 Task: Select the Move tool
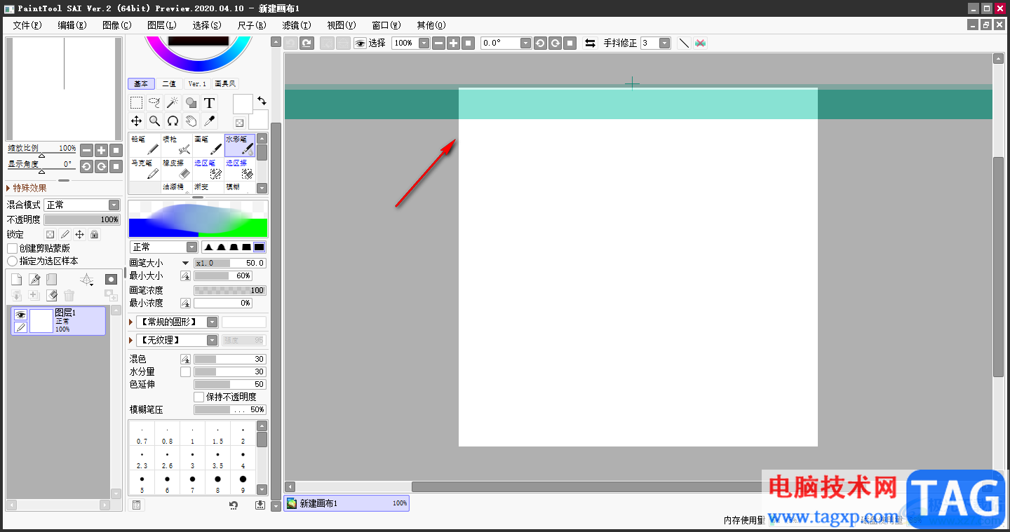136,121
